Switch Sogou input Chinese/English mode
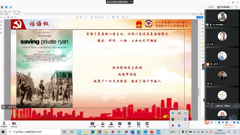Viewport: 240px width, 135px height. tap(211, 122)
